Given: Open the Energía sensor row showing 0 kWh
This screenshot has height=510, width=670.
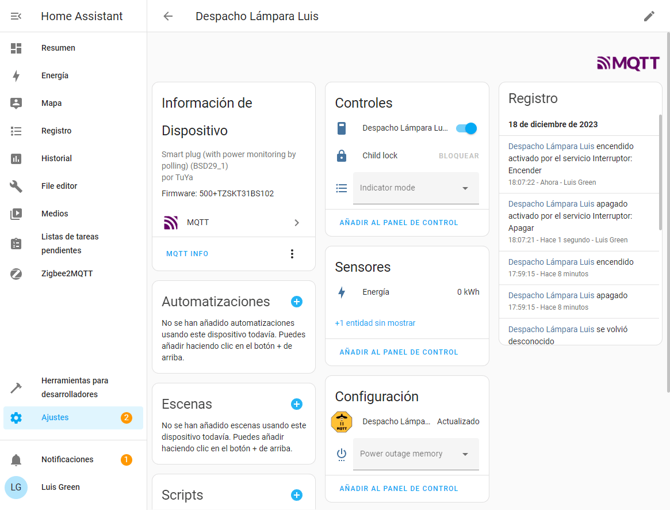Looking at the screenshot, I should [x=407, y=292].
